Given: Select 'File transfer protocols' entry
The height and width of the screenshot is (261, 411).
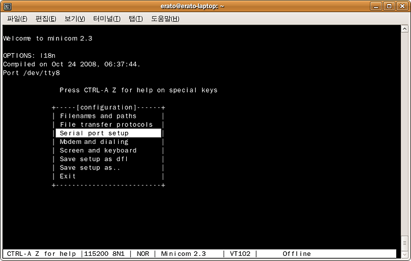Looking at the screenshot, I should (106, 125).
